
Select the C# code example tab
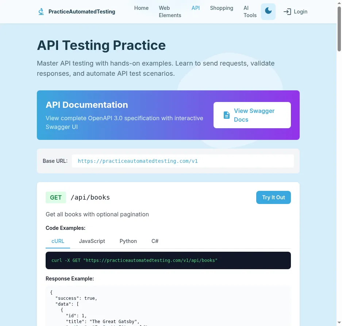tap(155, 241)
